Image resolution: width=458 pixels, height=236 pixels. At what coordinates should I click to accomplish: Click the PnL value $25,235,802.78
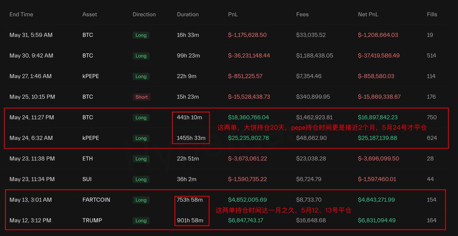(x=248, y=138)
